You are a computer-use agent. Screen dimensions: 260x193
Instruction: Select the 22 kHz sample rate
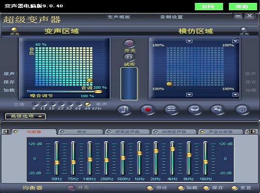click(x=61, y=104)
